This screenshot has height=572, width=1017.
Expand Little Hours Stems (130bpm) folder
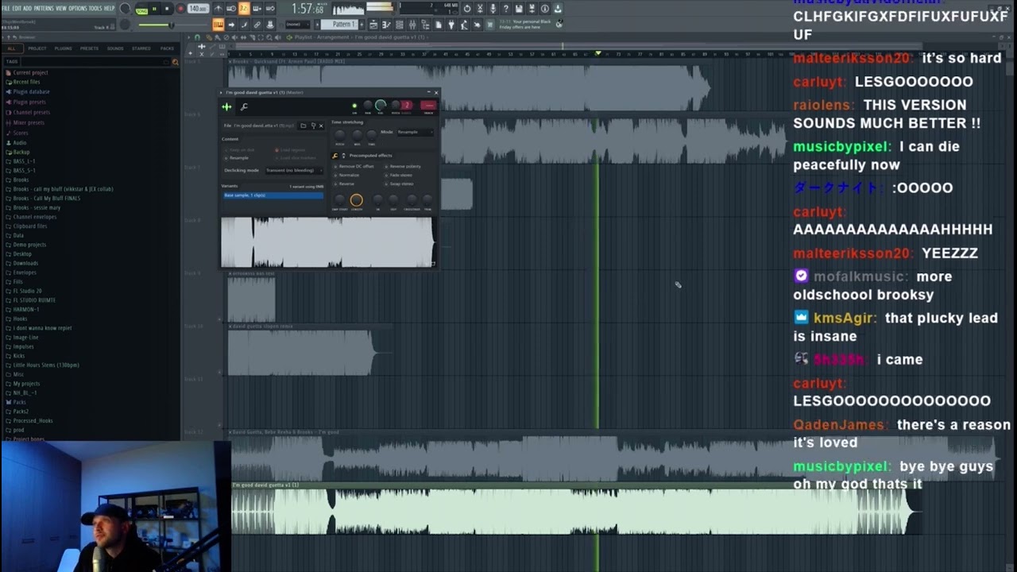pyautogui.click(x=45, y=365)
